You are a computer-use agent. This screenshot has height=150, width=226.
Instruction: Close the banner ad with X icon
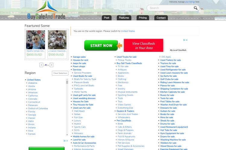point(187,40)
